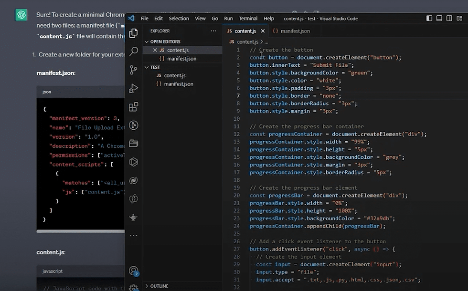This screenshot has height=291, width=468.
Task: Close the content.js editor tab
Action: (263, 31)
